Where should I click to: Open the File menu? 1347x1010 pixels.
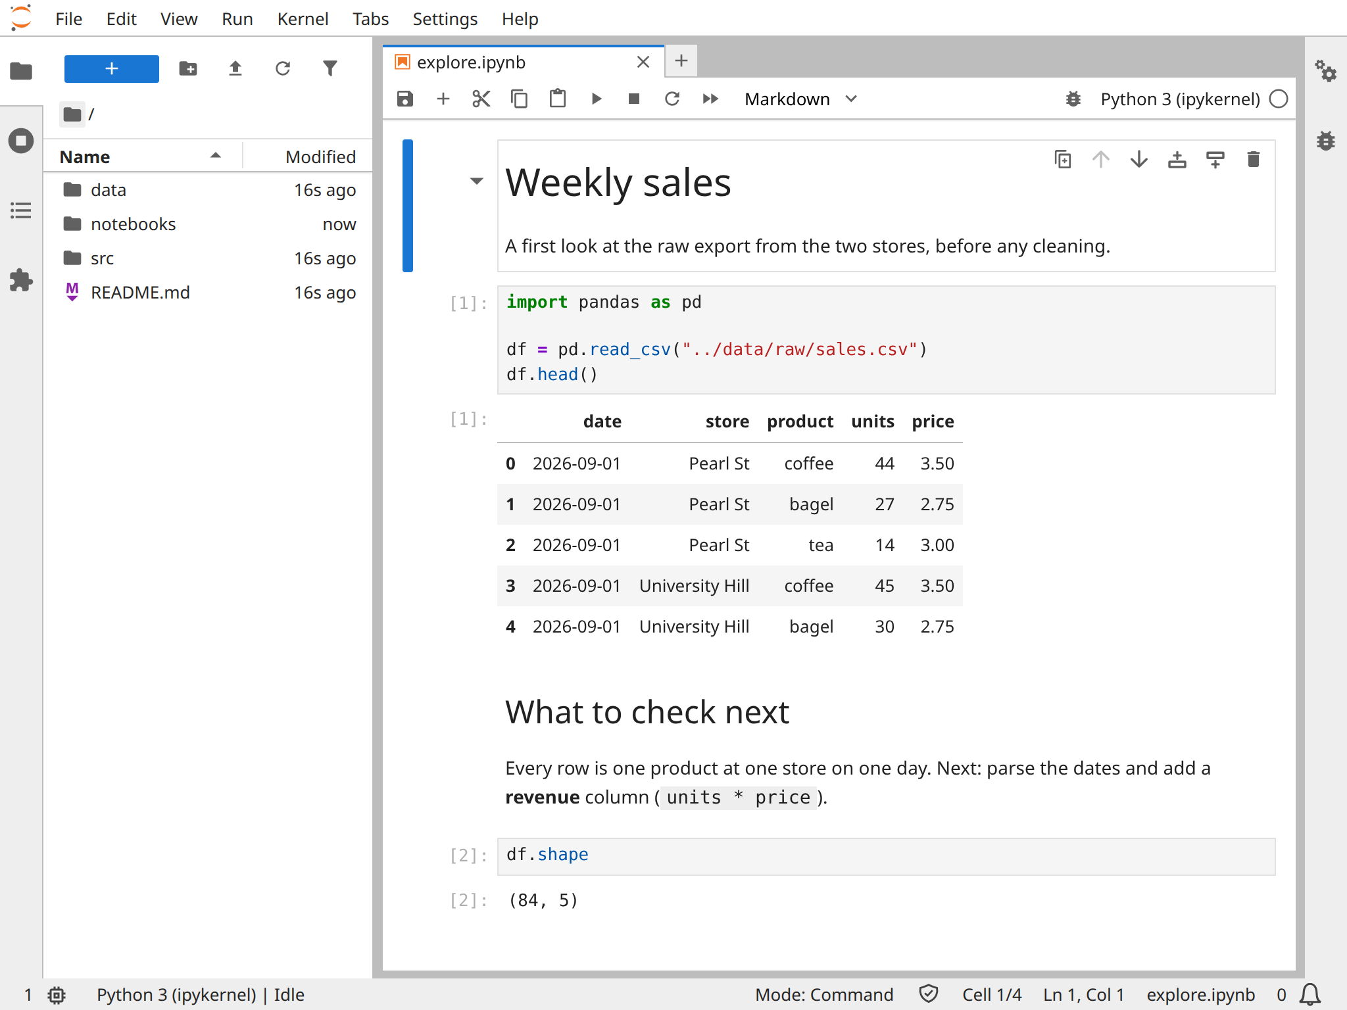(69, 19)
